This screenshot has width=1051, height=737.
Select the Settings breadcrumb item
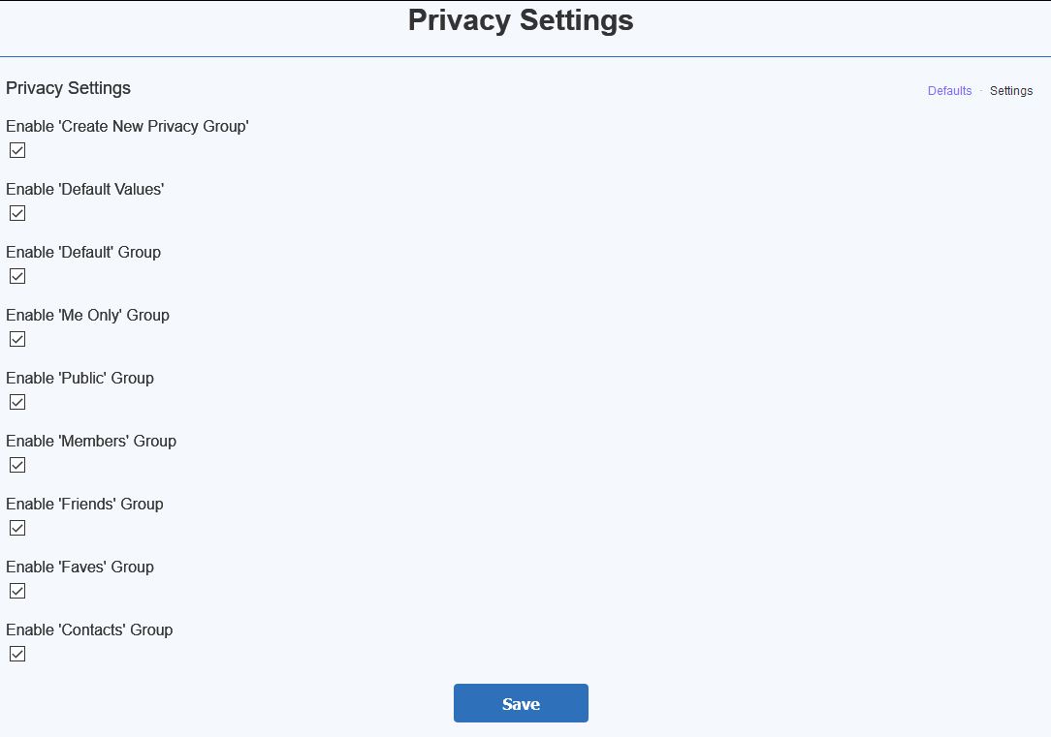1011,91
